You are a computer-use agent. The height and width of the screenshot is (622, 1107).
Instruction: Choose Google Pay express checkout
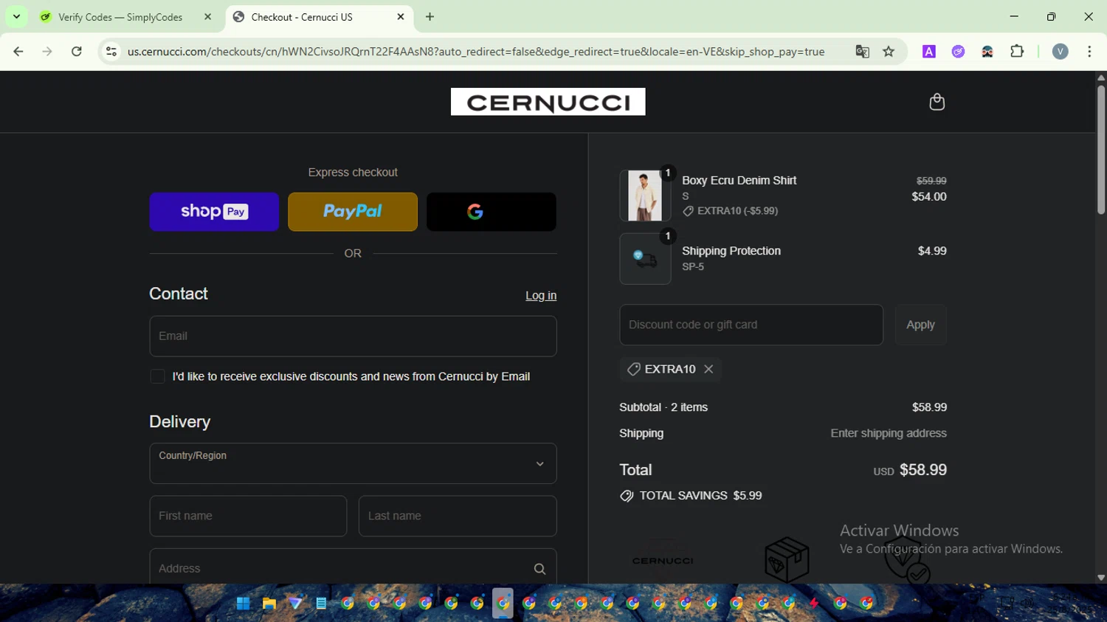pyautogui.click(x=492, y=212)
